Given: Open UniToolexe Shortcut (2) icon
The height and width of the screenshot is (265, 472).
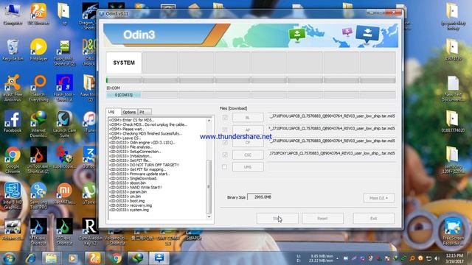Looking at the screenshot, I should (38, 160).
